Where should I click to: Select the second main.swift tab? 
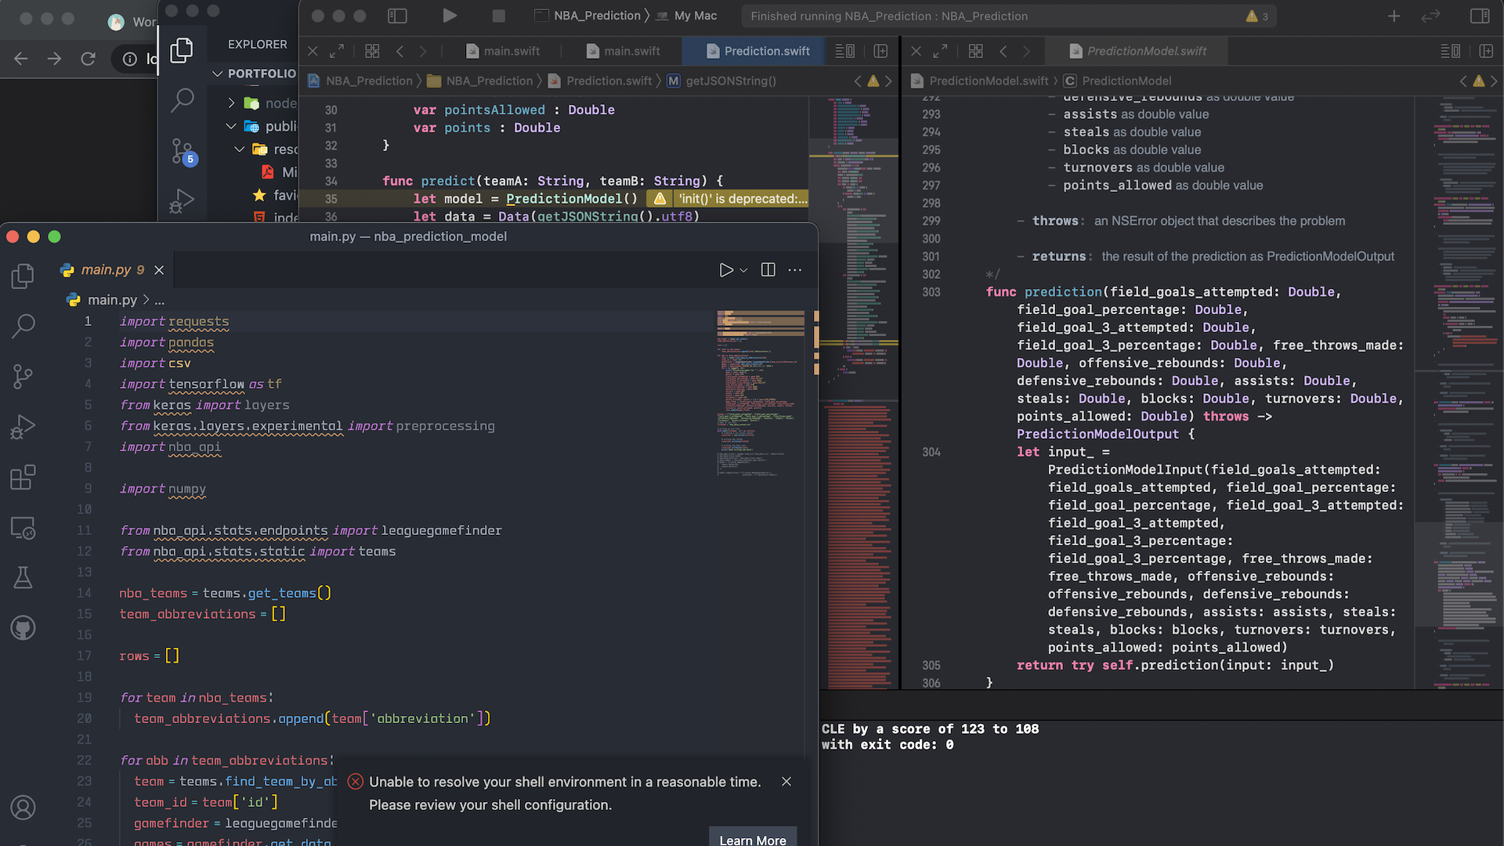[623, 51]
